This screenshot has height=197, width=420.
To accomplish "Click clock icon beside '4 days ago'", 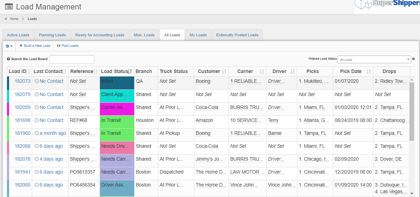I will tap(37, 159).
